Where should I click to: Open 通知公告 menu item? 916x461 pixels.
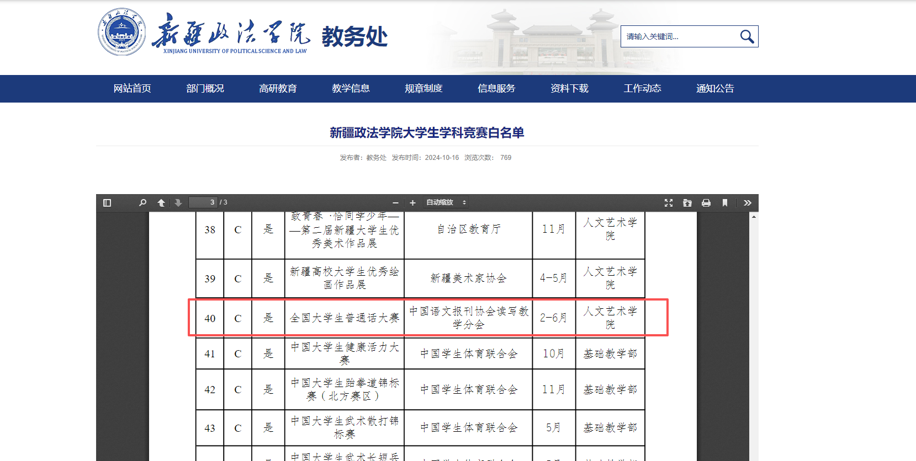(716, 88)
